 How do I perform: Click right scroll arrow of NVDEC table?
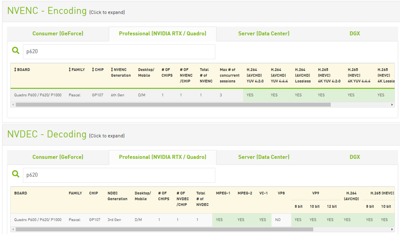[x=392, y=229]
